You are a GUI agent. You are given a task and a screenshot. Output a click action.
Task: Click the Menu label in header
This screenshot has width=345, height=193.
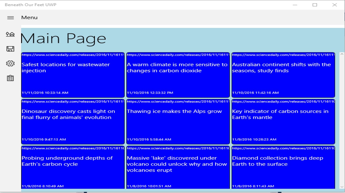[x=29, y=18]
